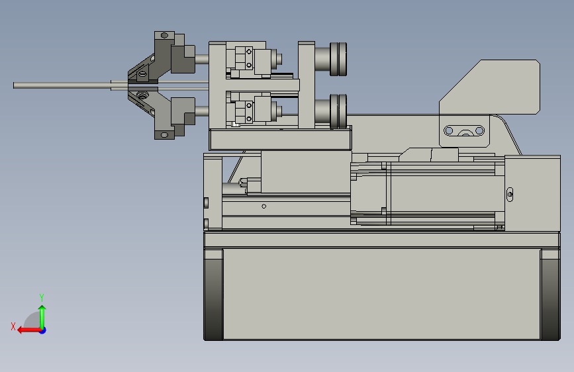This screenshot has width=574, height=372.
Task: Click the green Y axis arrow of the triad
Action: (42, 316)
